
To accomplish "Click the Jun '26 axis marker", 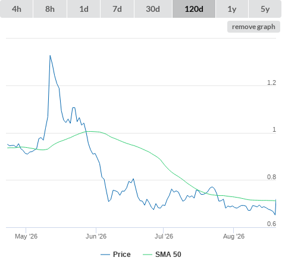I will coord(96,236).
